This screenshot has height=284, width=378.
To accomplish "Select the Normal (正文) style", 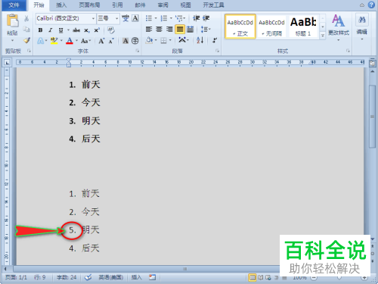I will 240,27.
